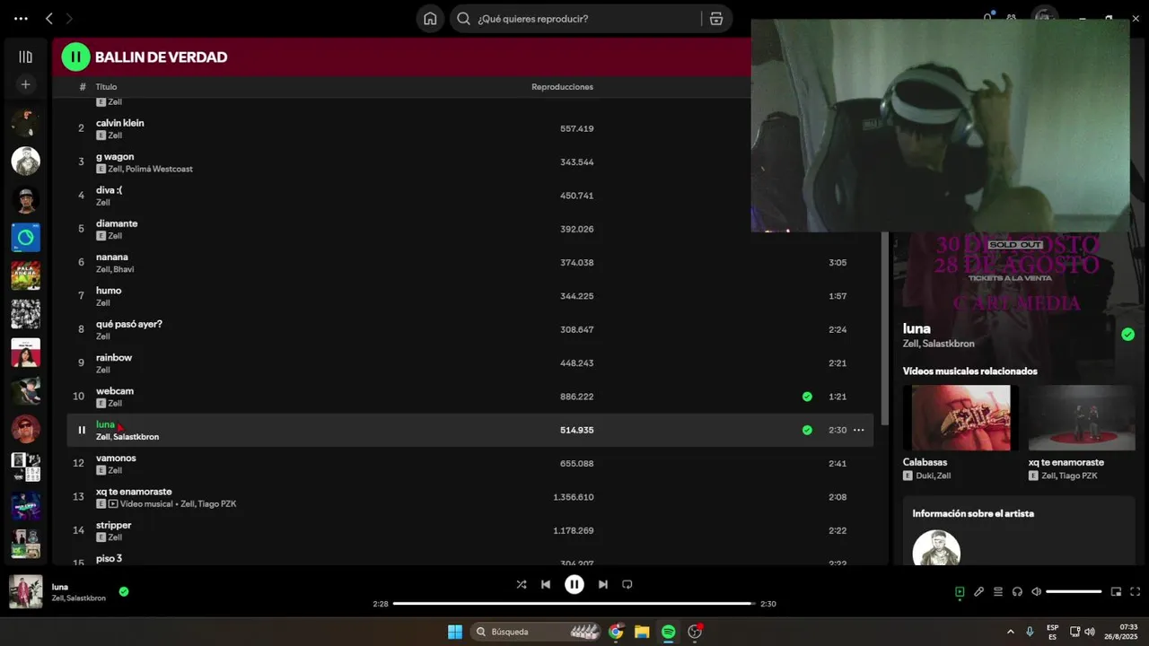Open the play queue icon
The height and width of the screenshot is (646, 1149).
click(x=998, y=591)
